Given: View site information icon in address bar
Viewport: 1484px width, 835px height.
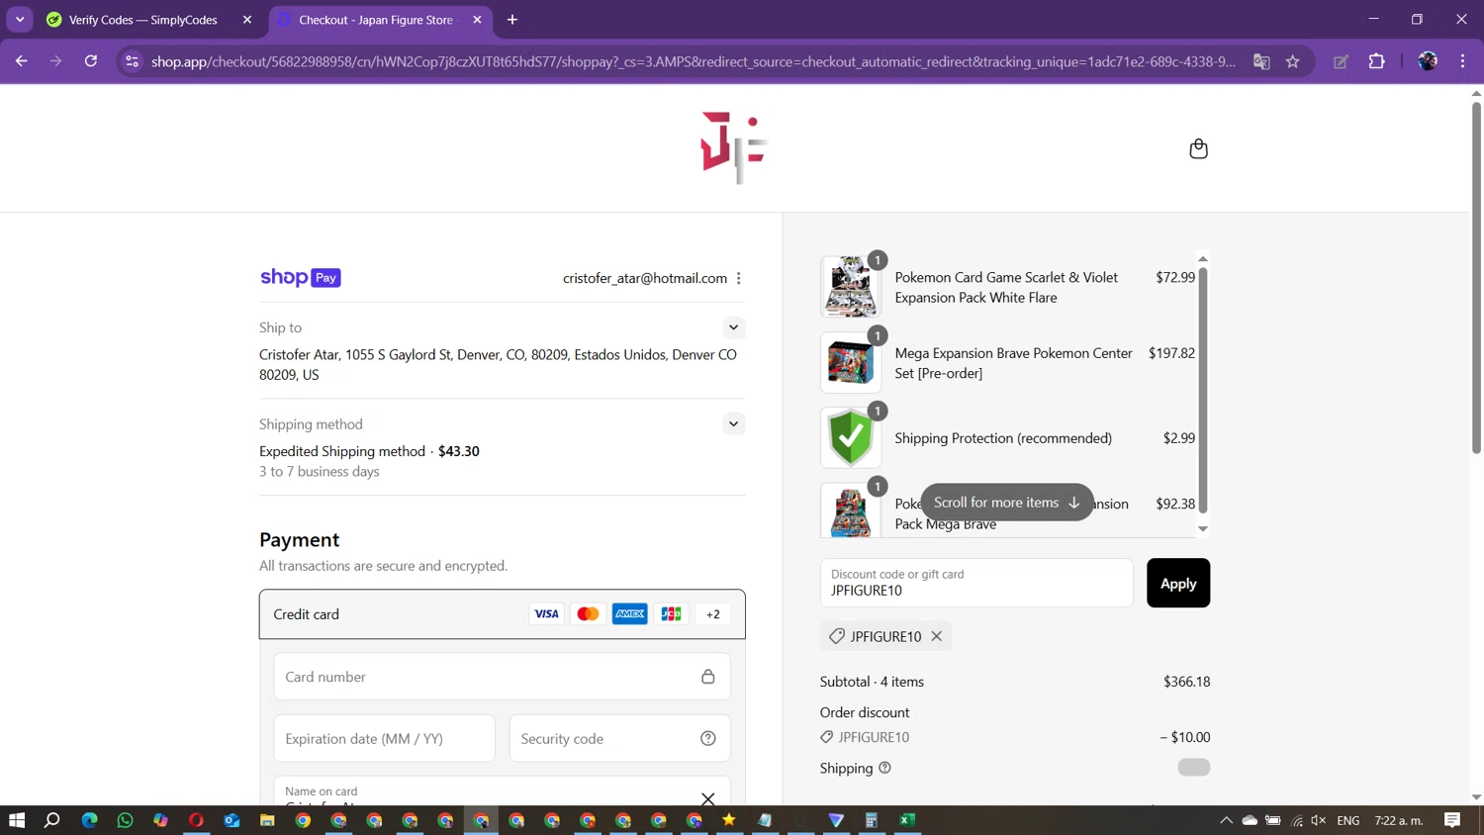Looking at the screenshot, I should 132,61.
